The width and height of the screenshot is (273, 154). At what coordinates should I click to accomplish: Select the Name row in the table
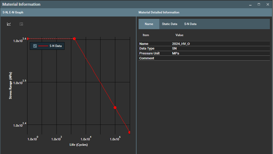pyautogui.click(x=144, y=44)
